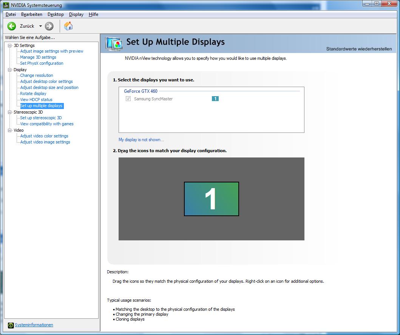Image resolution: width=400 pixels, height=335 pixels.
Task: Open Adjust video image settings
Action: point(45,142)
